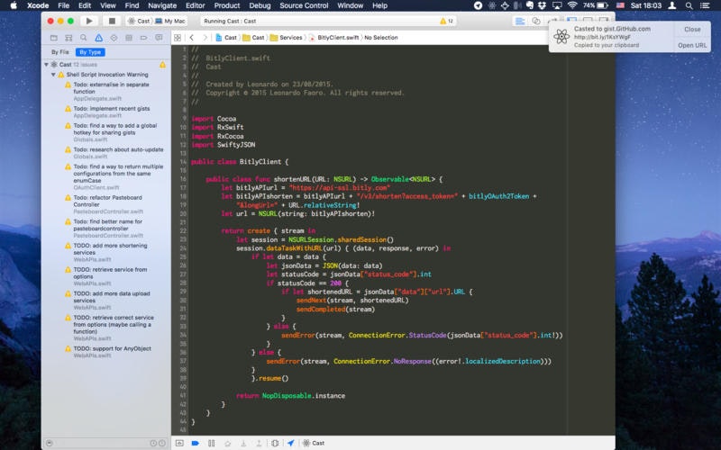The height and width of the screenshot is (450, 721).
Task: Switch issue grouping to By File
Action: [x=60, y=52]
